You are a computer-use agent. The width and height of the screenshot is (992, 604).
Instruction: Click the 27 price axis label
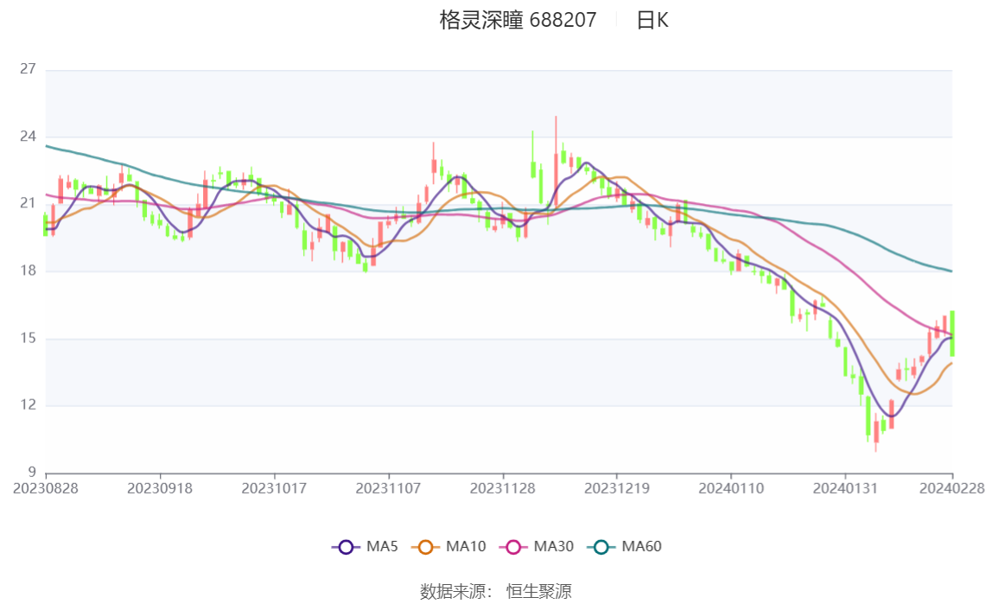[x=28, y=69]
